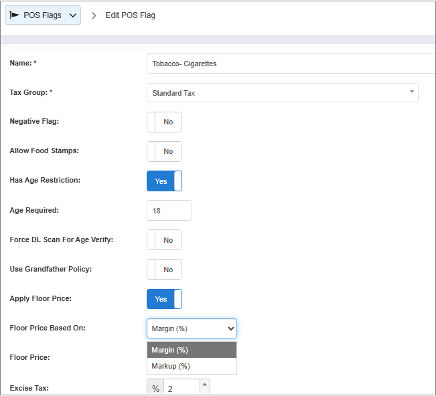This screenshot has height=396, width=436.
Task: Enable the Allow Food Stamps switch
Action: [x=164, y=151]
